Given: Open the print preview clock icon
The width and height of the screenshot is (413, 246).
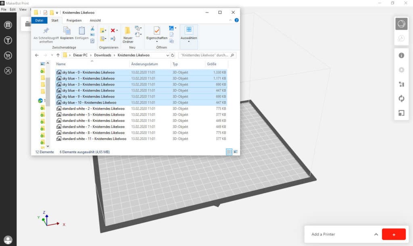Looking at the screenshot, I should click(401, 38).
